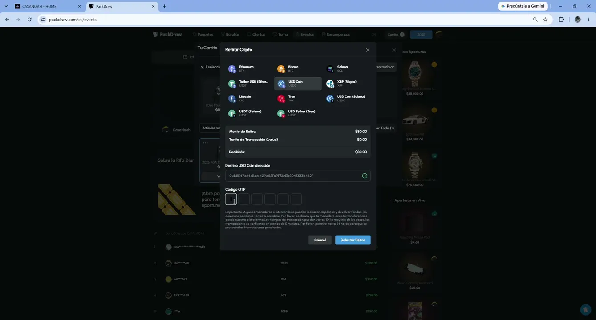The height and width of the screenshot is (320, 596).
Task: Click the USD Coin destination address field
Action: point(298,176)
